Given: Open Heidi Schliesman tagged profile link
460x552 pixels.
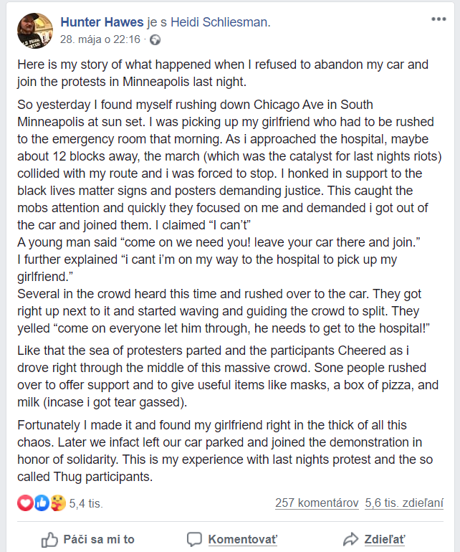Looking at the screenshot, I should pos(219,22).
